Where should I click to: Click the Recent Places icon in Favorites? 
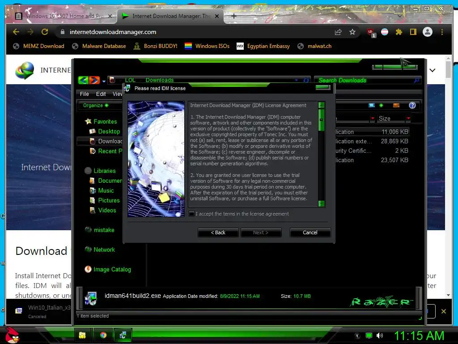(93, 151)
